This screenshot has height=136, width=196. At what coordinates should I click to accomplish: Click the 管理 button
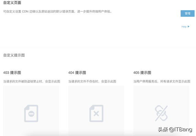tap(187, 14)
